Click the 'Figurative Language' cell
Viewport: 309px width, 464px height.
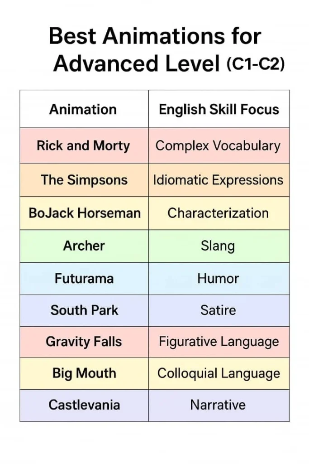[219, 342]
